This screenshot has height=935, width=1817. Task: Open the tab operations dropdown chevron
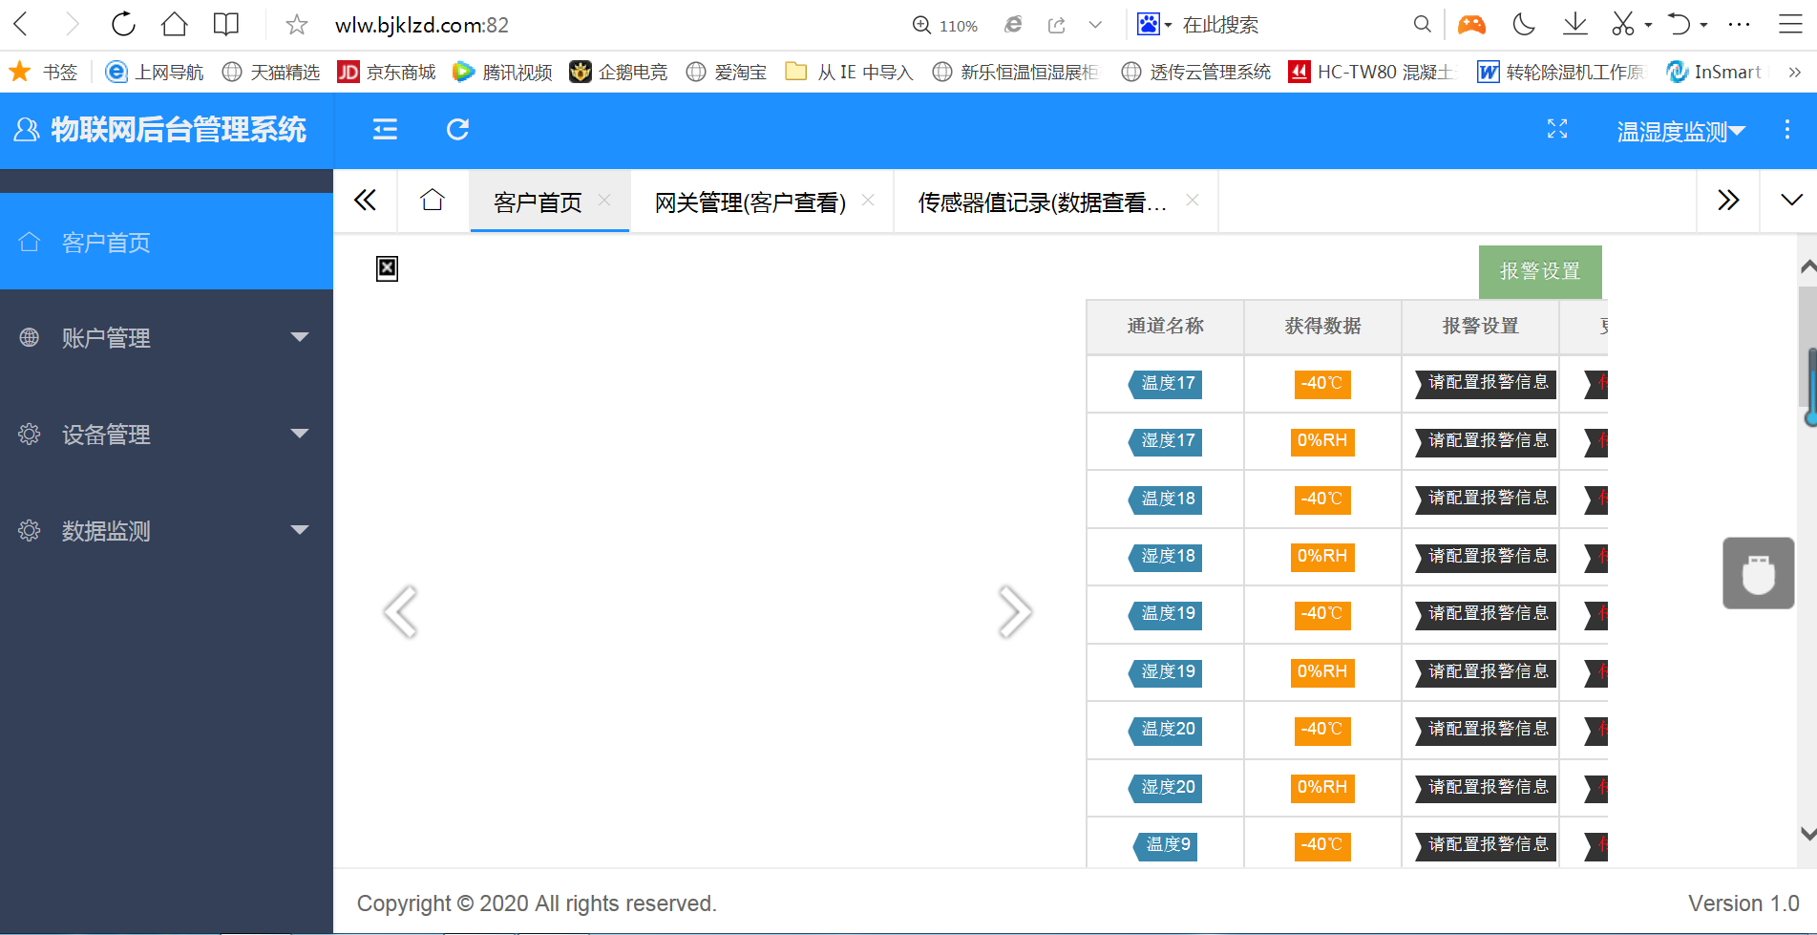pos(1791,200)
